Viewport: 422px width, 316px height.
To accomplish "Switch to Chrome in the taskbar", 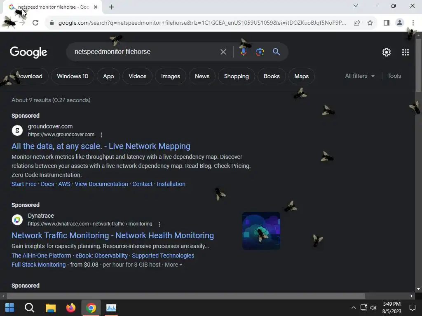I will tap(91, 308).
